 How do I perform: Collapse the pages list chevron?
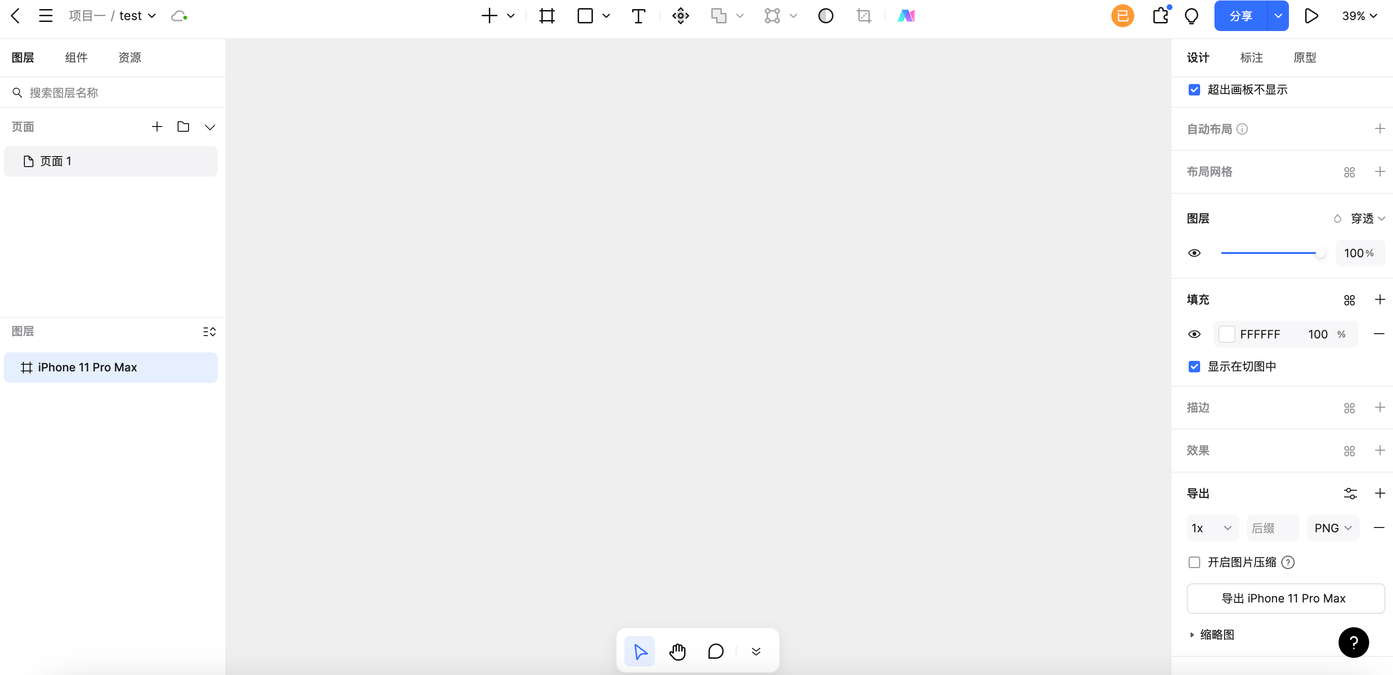(210, 127)
